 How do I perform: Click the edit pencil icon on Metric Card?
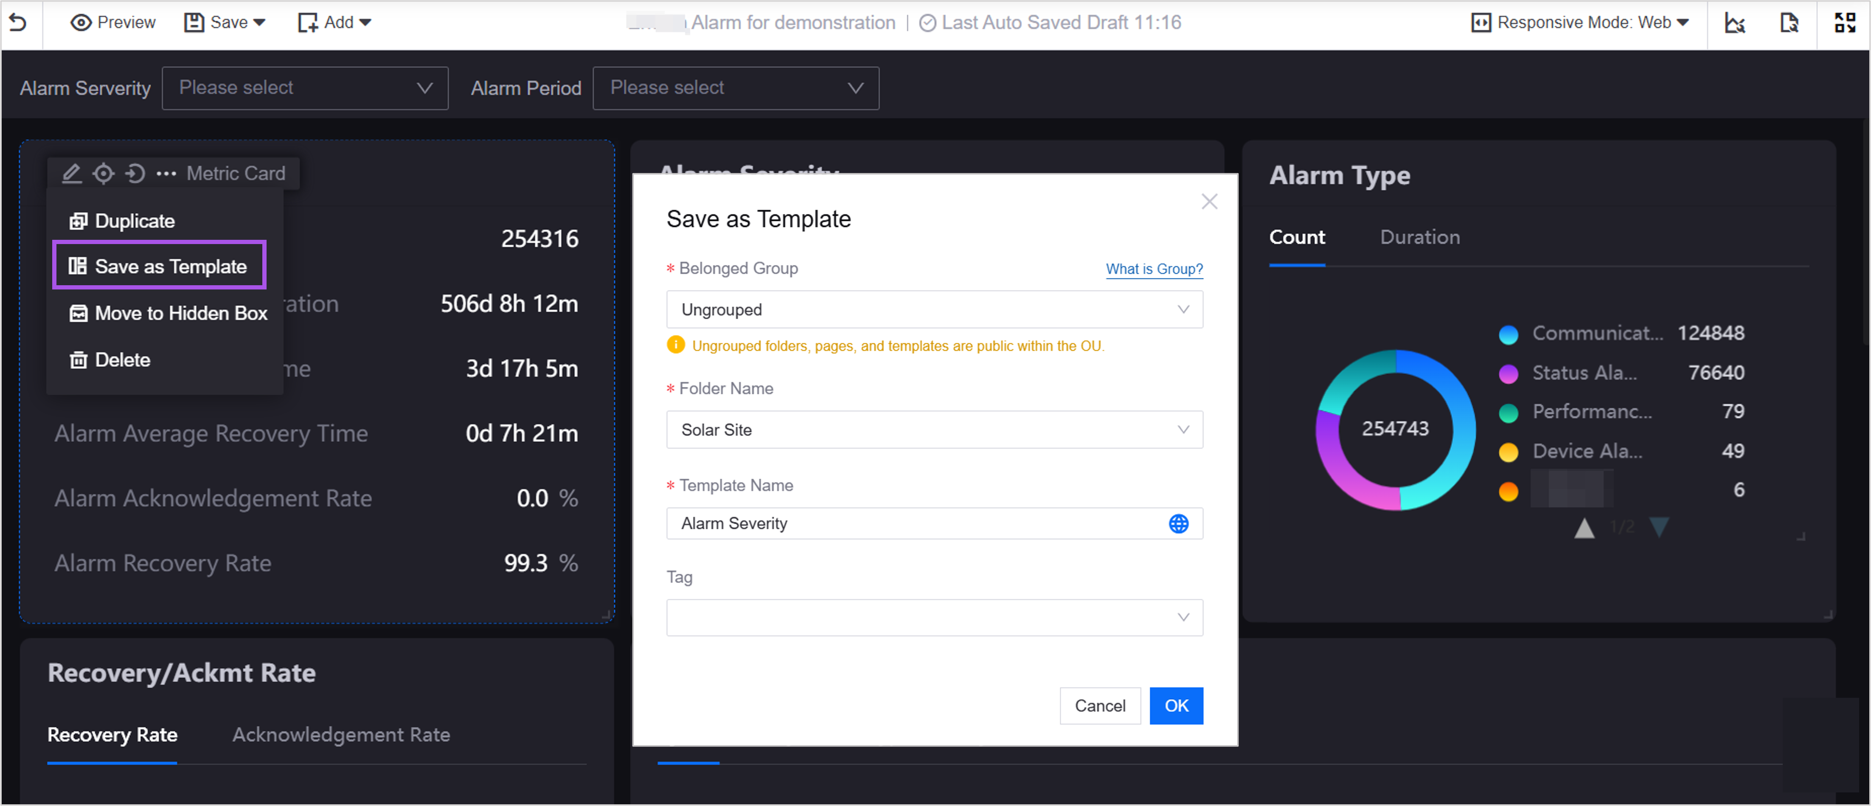(71, 174)
